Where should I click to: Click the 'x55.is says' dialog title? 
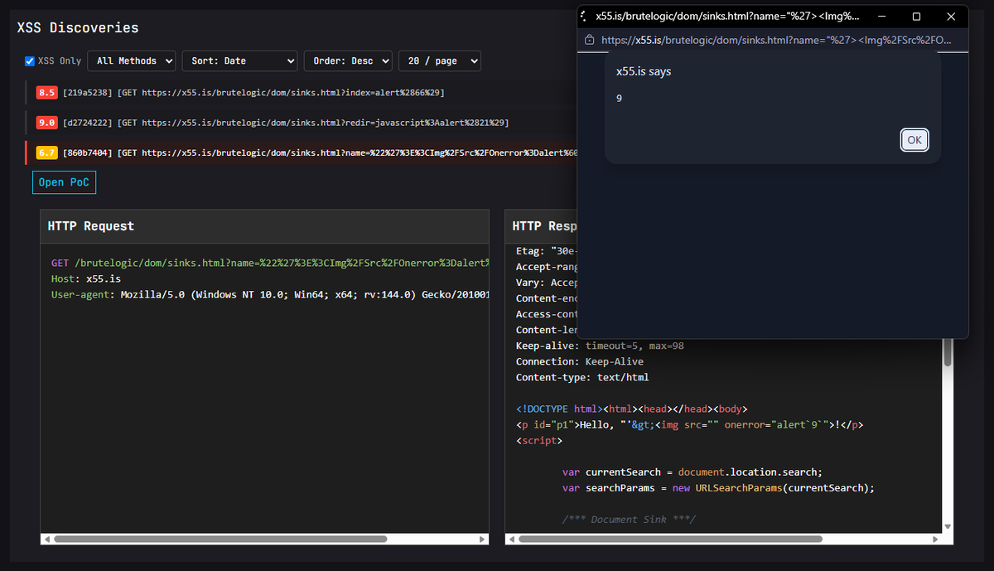pos(644,71)
